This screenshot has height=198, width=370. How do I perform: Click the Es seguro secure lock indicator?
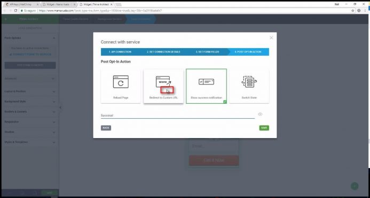coord(28,11)
